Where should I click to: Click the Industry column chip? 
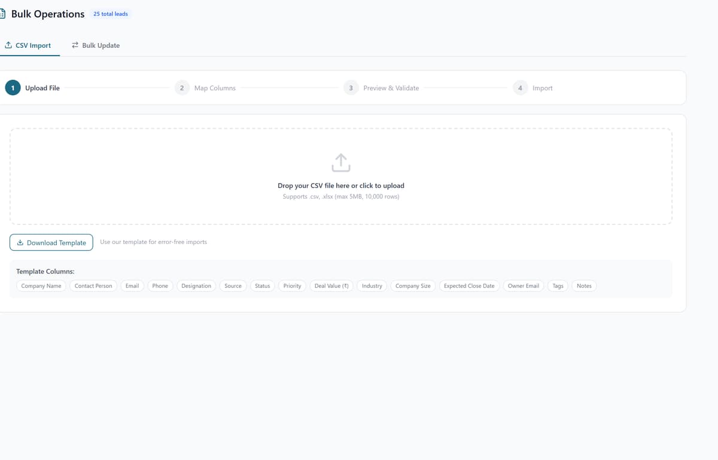click(x=372, y=286)
